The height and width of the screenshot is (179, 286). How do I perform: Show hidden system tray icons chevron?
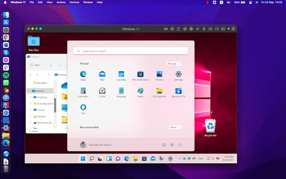pos(180,158)
